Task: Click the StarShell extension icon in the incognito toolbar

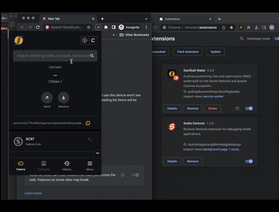Action: [x=98, y=27]
